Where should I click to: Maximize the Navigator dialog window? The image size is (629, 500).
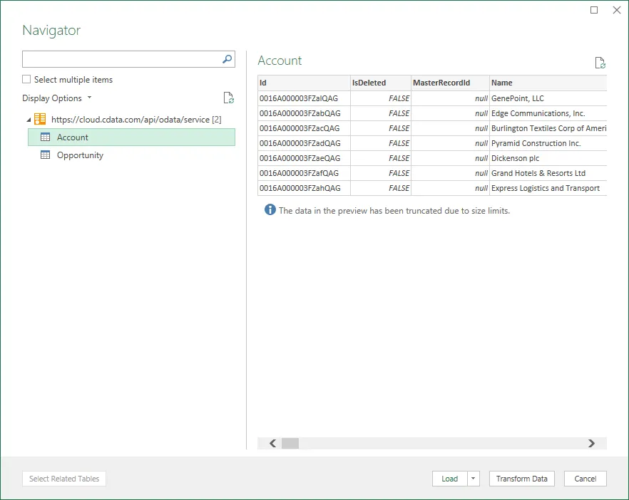(x=594, y=10)
